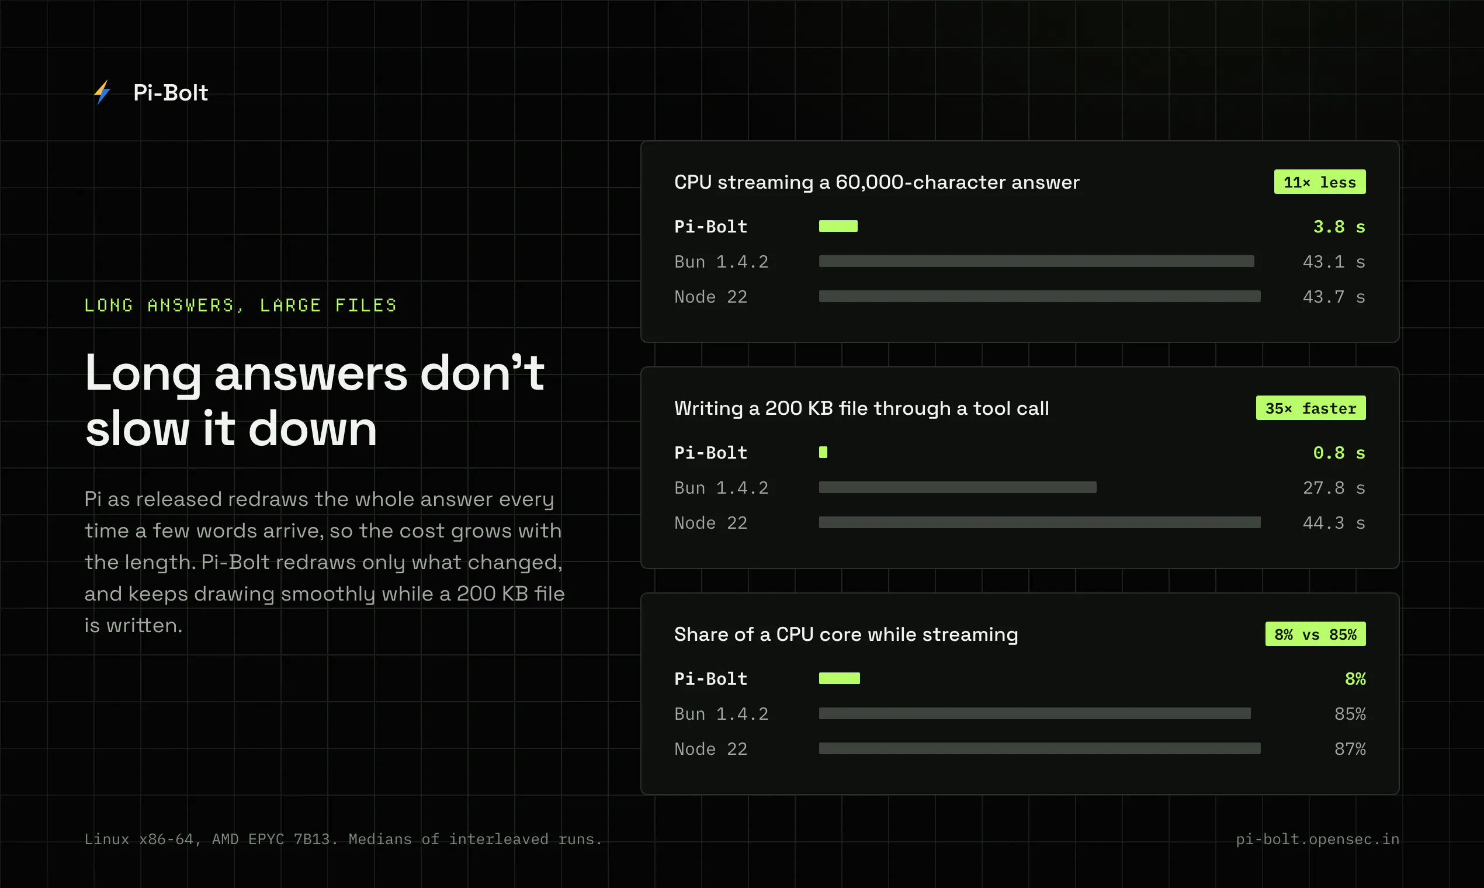Click the '43.1 s' value

click(1334, 262)
